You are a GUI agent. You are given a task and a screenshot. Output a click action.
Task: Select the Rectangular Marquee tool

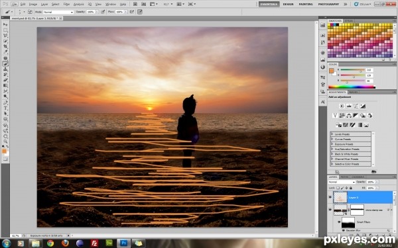tap(5, 30)
